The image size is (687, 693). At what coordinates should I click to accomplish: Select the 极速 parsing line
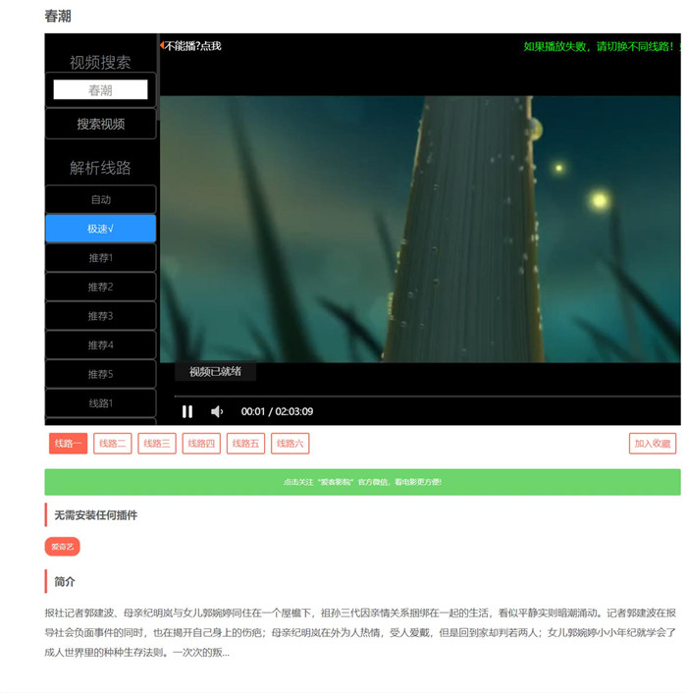click(x=101, y=229)
